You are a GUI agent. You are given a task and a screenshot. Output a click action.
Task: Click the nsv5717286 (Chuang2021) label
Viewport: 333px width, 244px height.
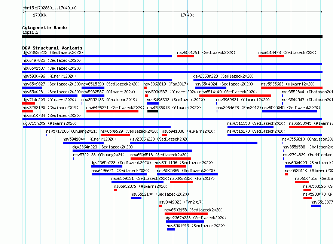72,131
